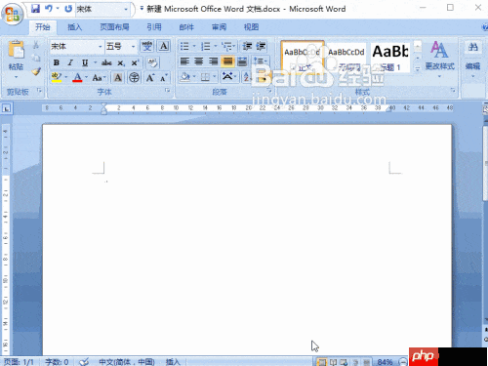Click 字数: 0 word count
The width and height of the screenshot is (488, 366).
click(57, 362)
